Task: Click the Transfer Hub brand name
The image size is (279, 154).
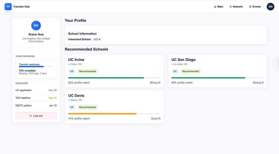Action: (21, 7)
